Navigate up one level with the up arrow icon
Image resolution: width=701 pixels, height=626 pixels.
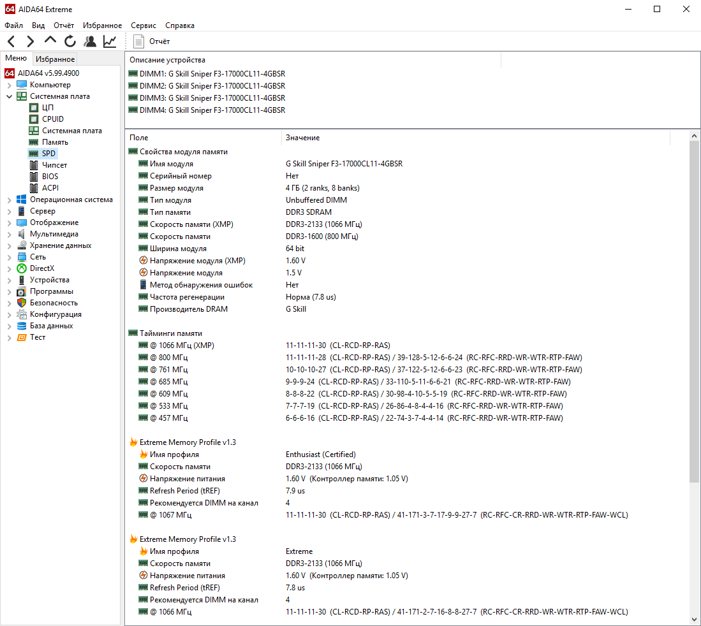click(x=50, y=41)
